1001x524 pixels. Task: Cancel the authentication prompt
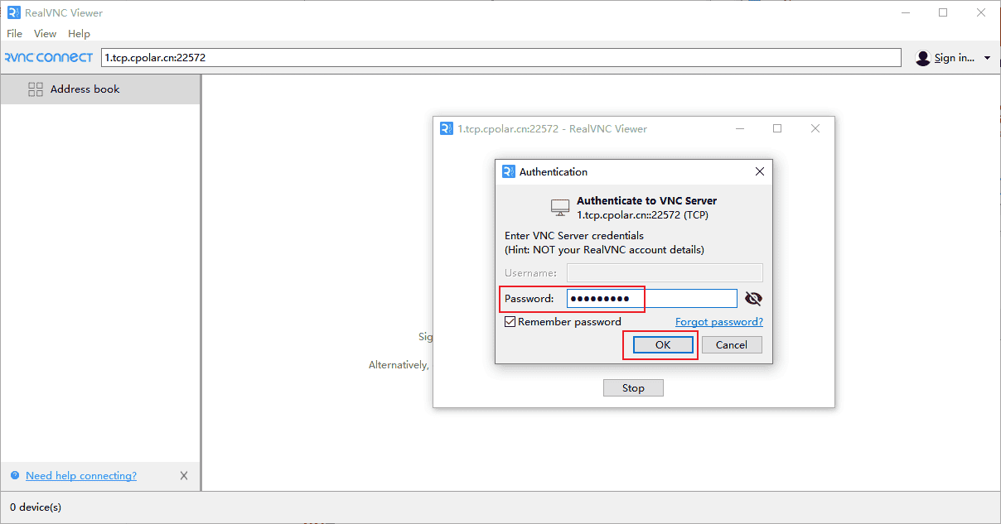click(731, 345)
